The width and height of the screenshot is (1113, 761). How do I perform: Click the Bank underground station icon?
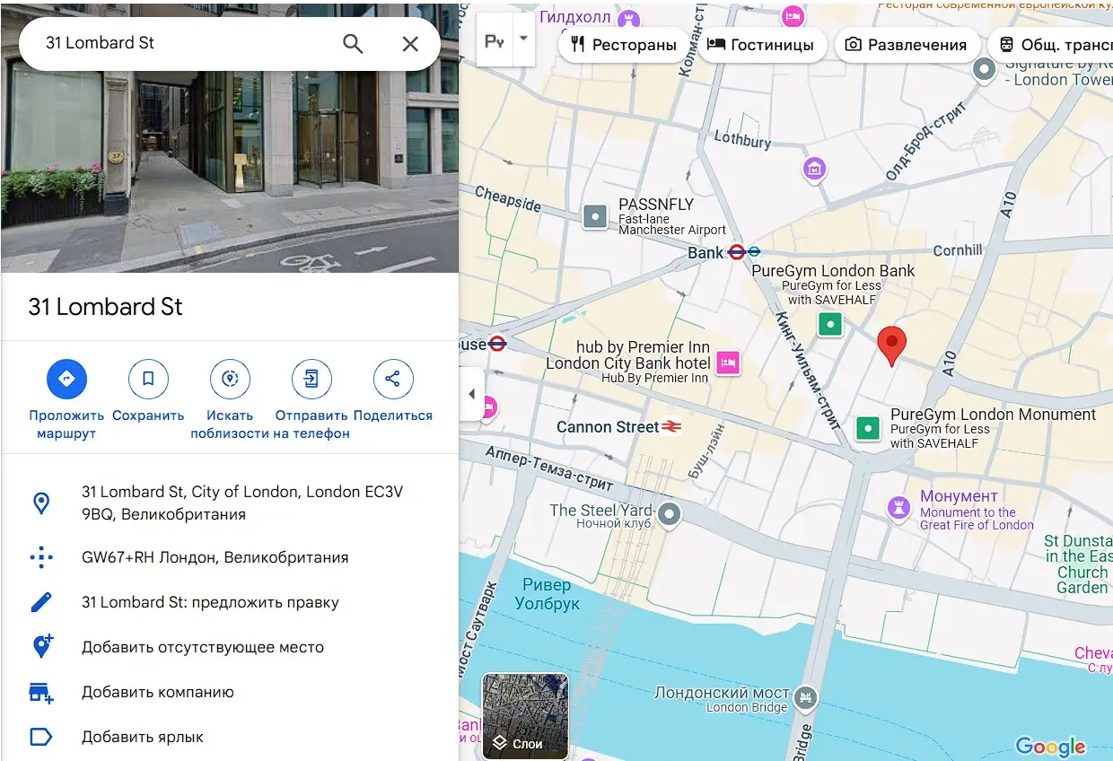coord(737,253)
